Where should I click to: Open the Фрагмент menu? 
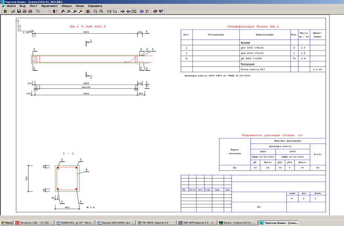tap(49, 6)
